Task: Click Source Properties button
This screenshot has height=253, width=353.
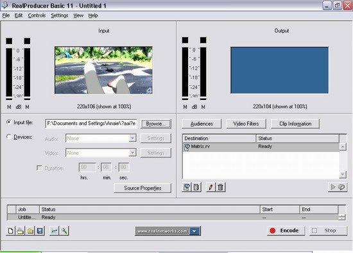Action: click(x=142, y=188)
